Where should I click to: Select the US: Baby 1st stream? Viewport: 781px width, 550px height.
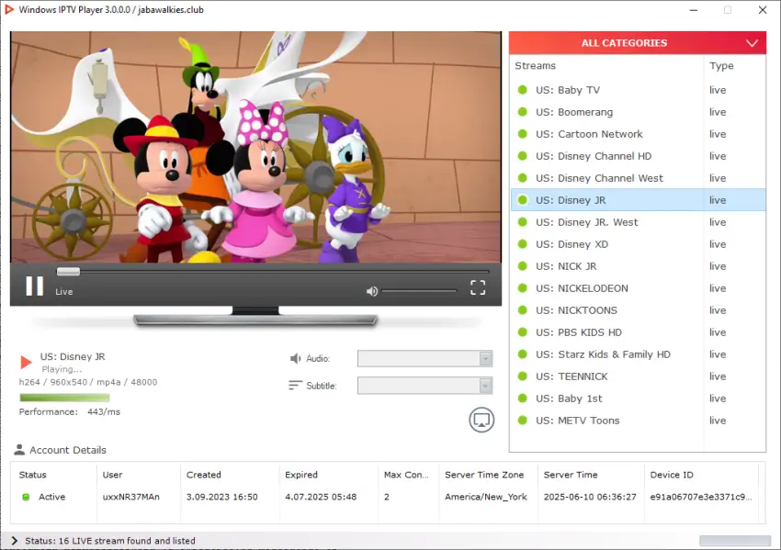pos(638,398)
